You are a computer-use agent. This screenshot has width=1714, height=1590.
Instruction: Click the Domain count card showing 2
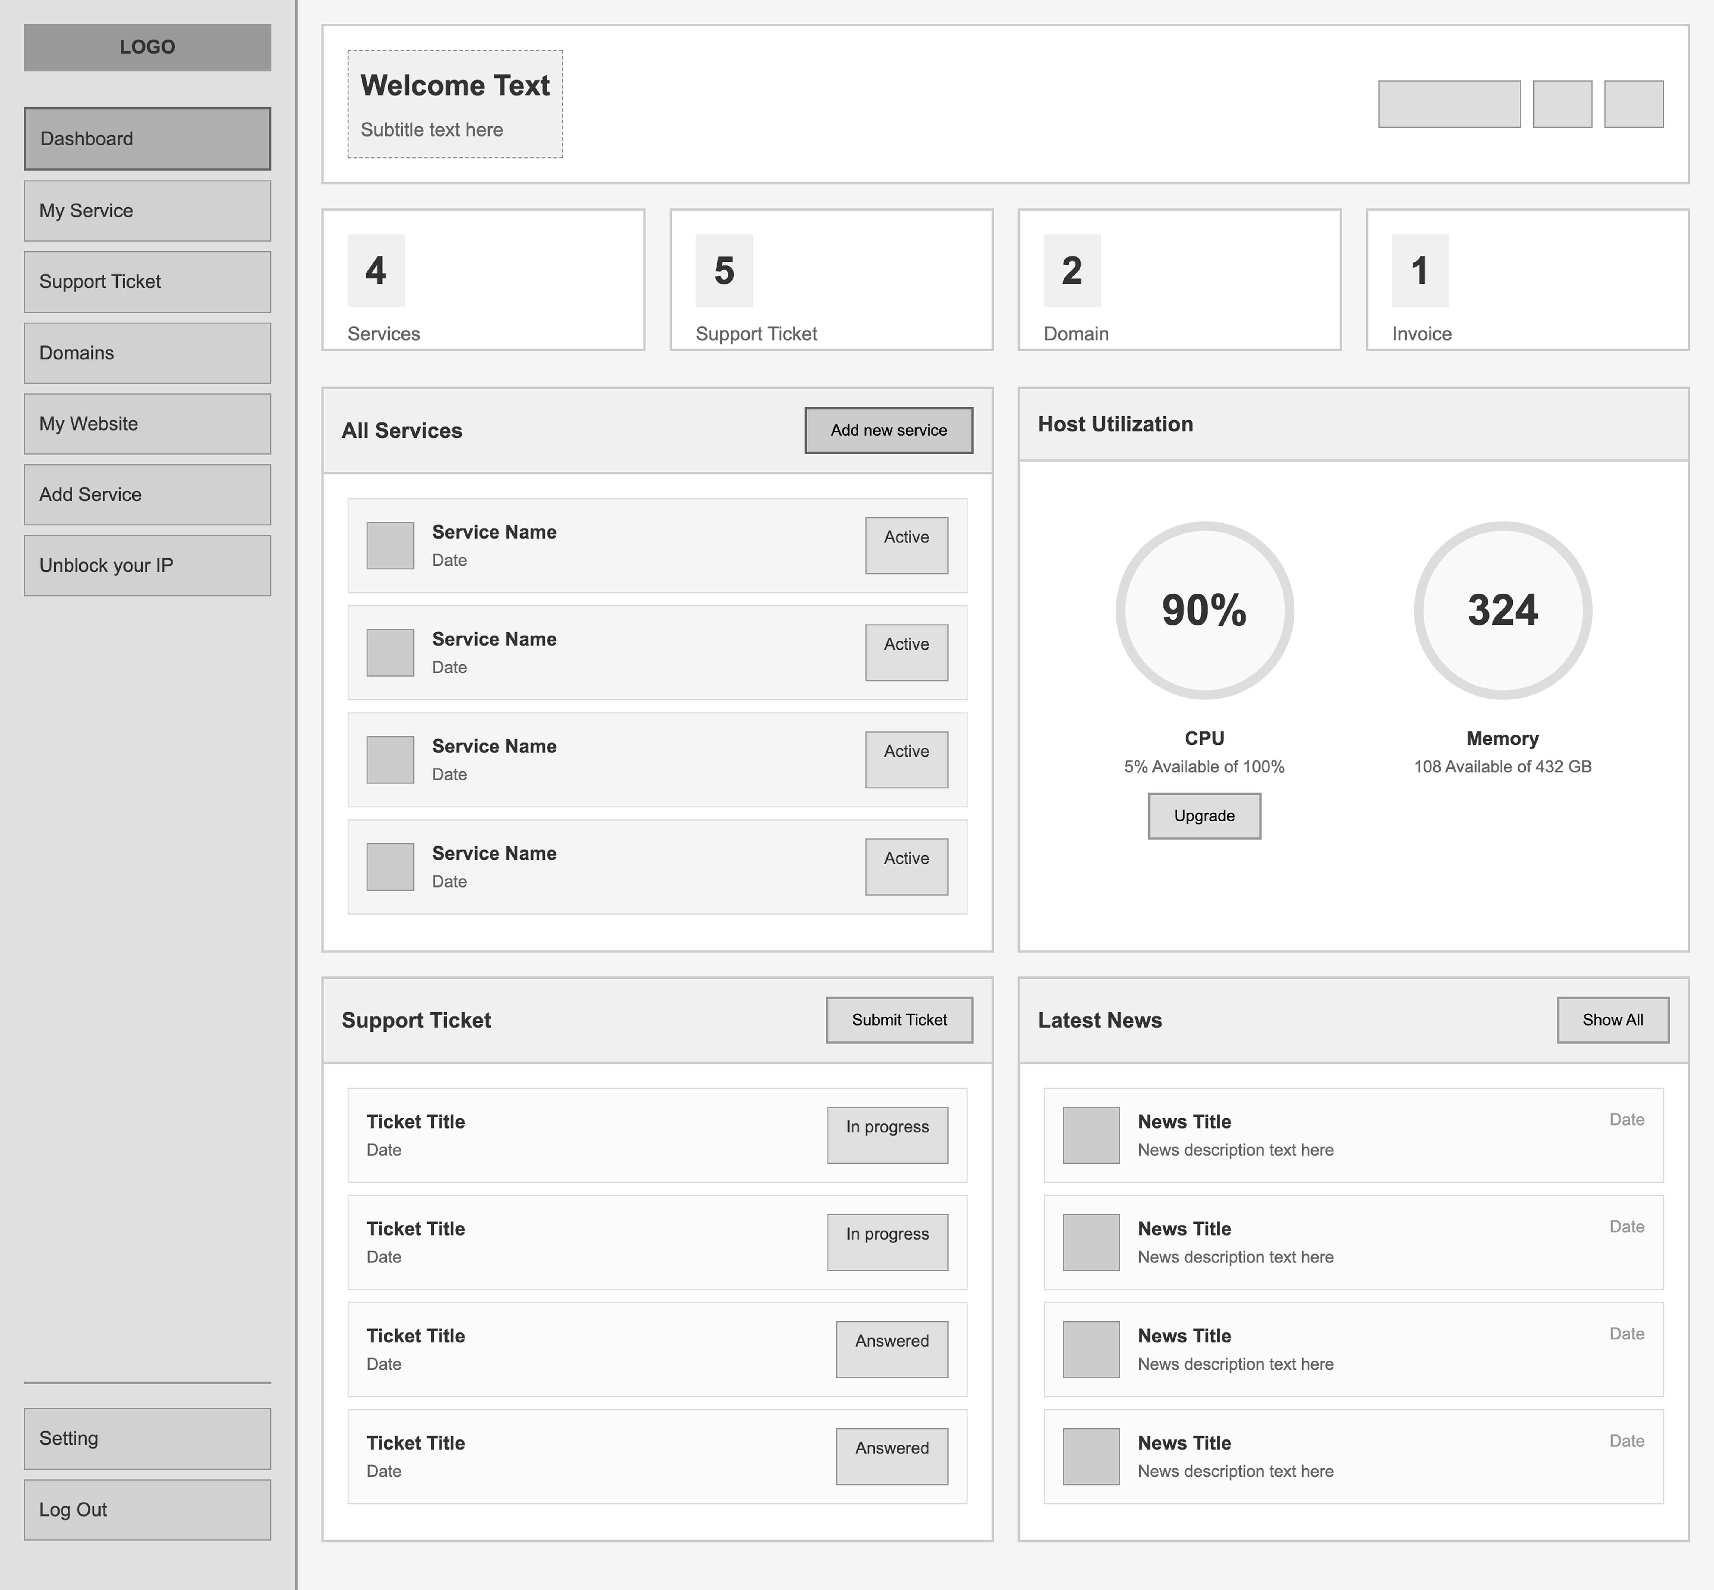pyautogui.click(x=1179, y=280)
